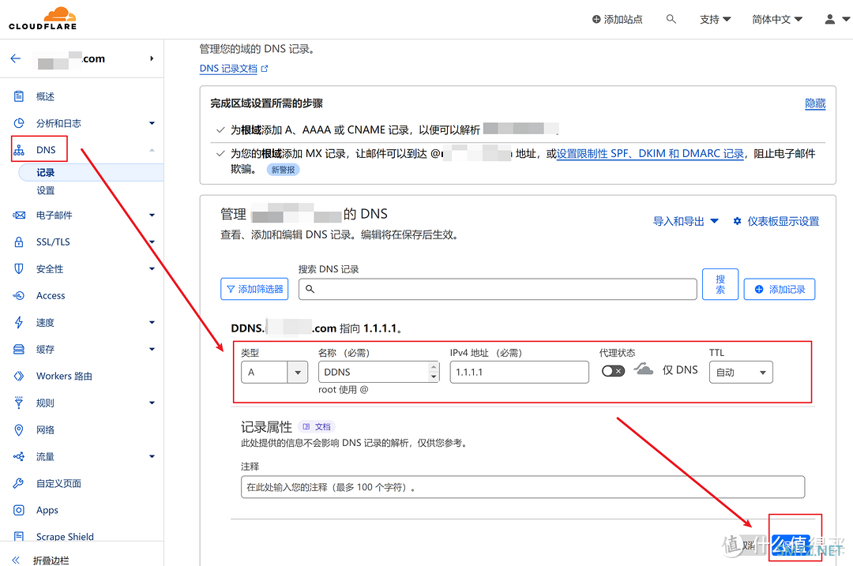Click the IPv4 地址 field with 1.1.1.1

pyautogui.click(x=519, y=373)
